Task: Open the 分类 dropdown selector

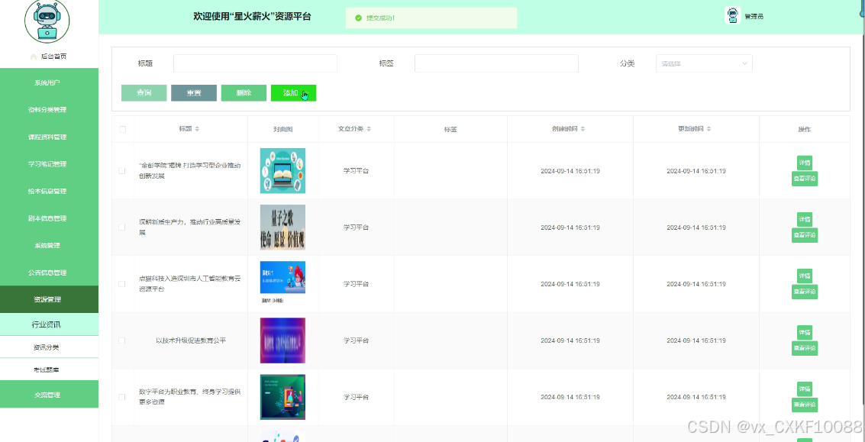Action: [703, 63]
